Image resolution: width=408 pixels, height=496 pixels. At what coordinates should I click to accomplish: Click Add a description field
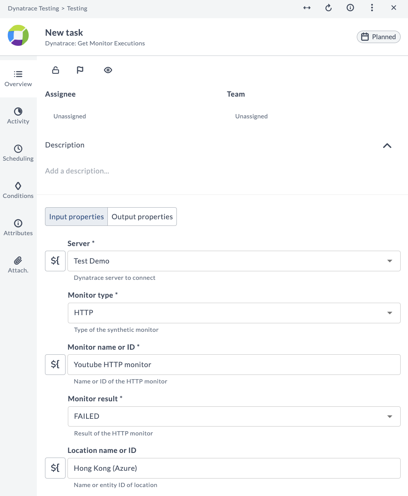tap(77, 171)
